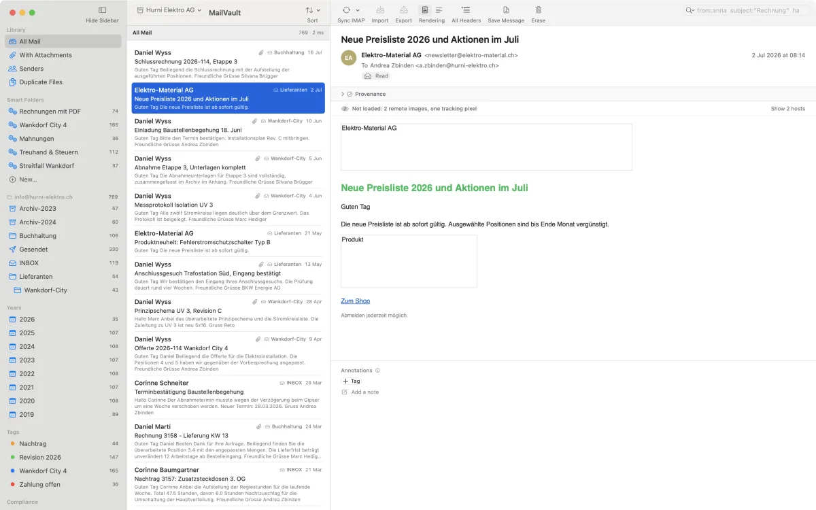Open Duplicate Files in the sidebar

point(63,82)
